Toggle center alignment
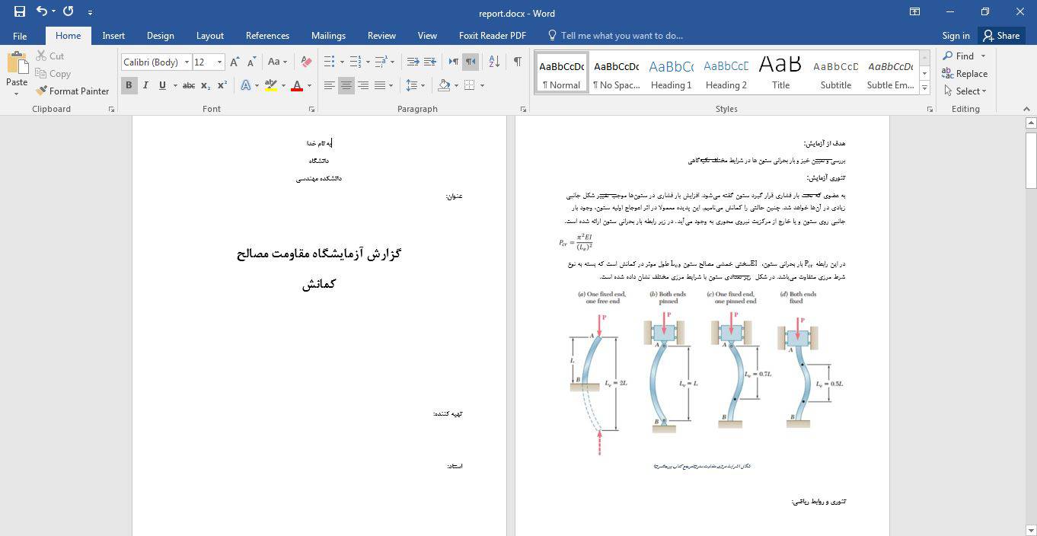 coord(346,85)
